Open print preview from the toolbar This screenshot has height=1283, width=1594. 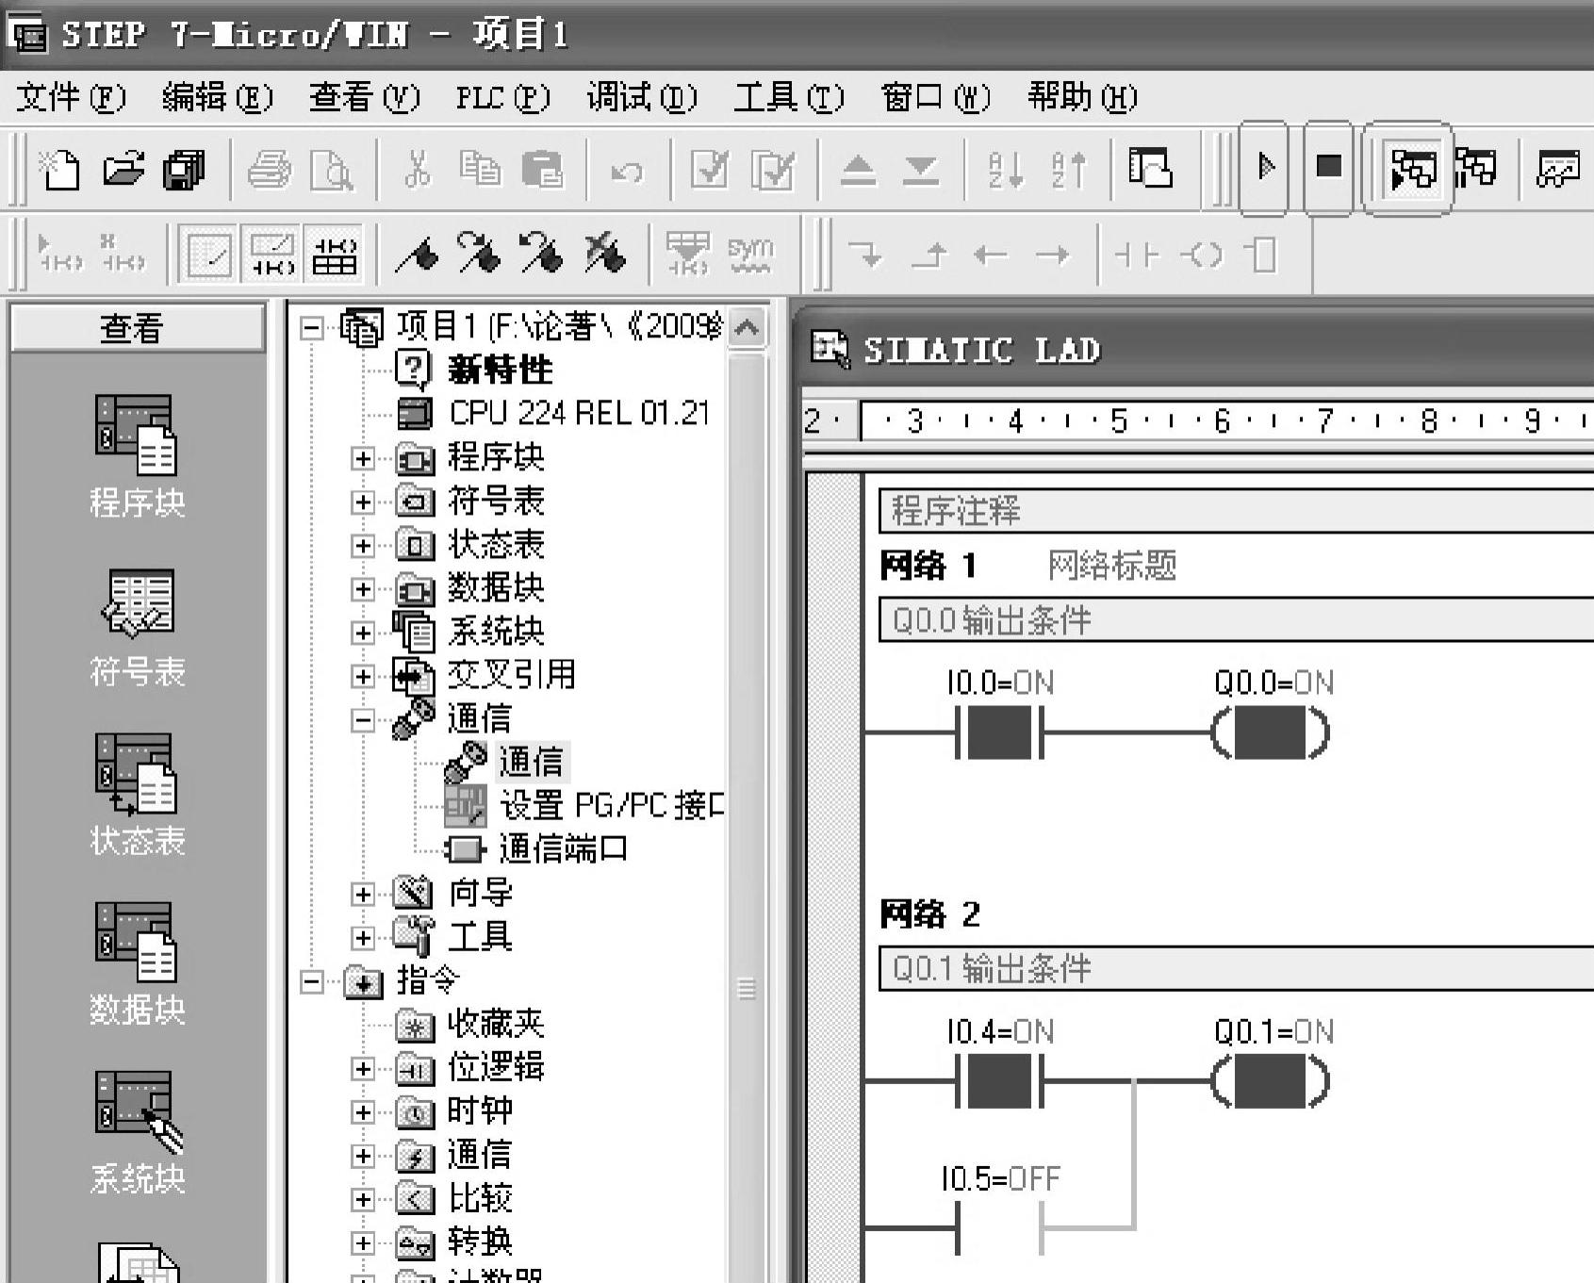click(331, 171)
